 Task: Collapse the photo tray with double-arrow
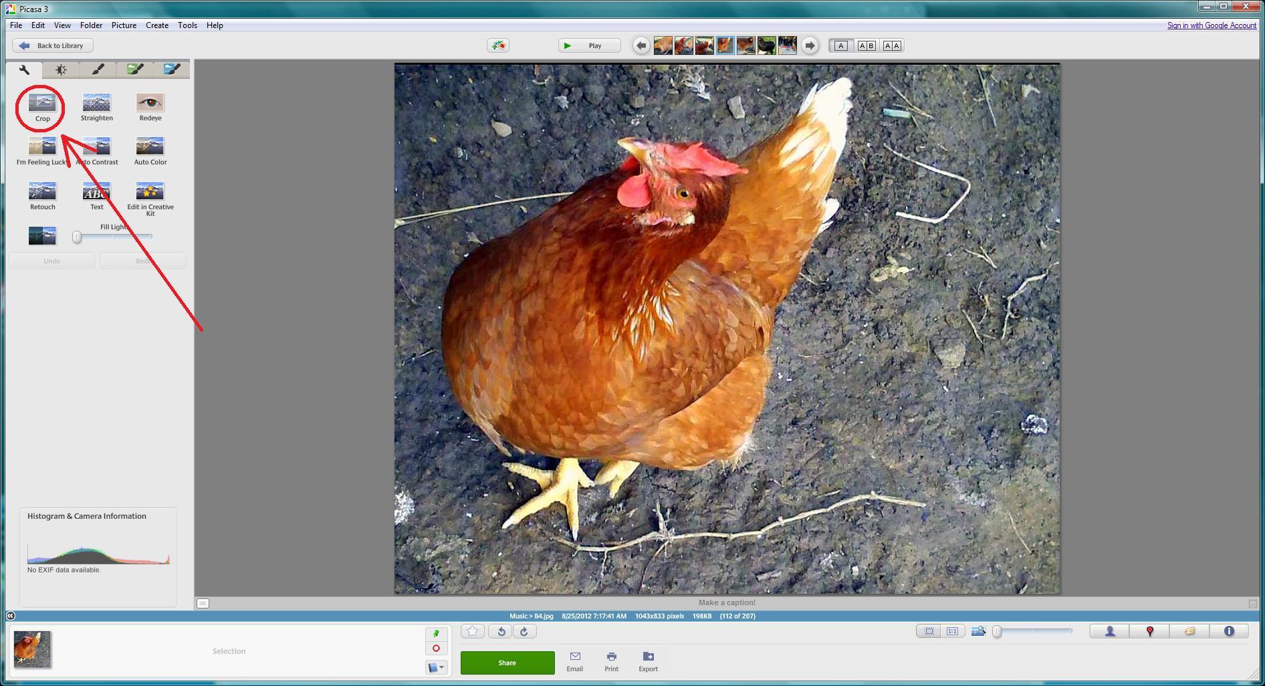click(x=10, y=616)
